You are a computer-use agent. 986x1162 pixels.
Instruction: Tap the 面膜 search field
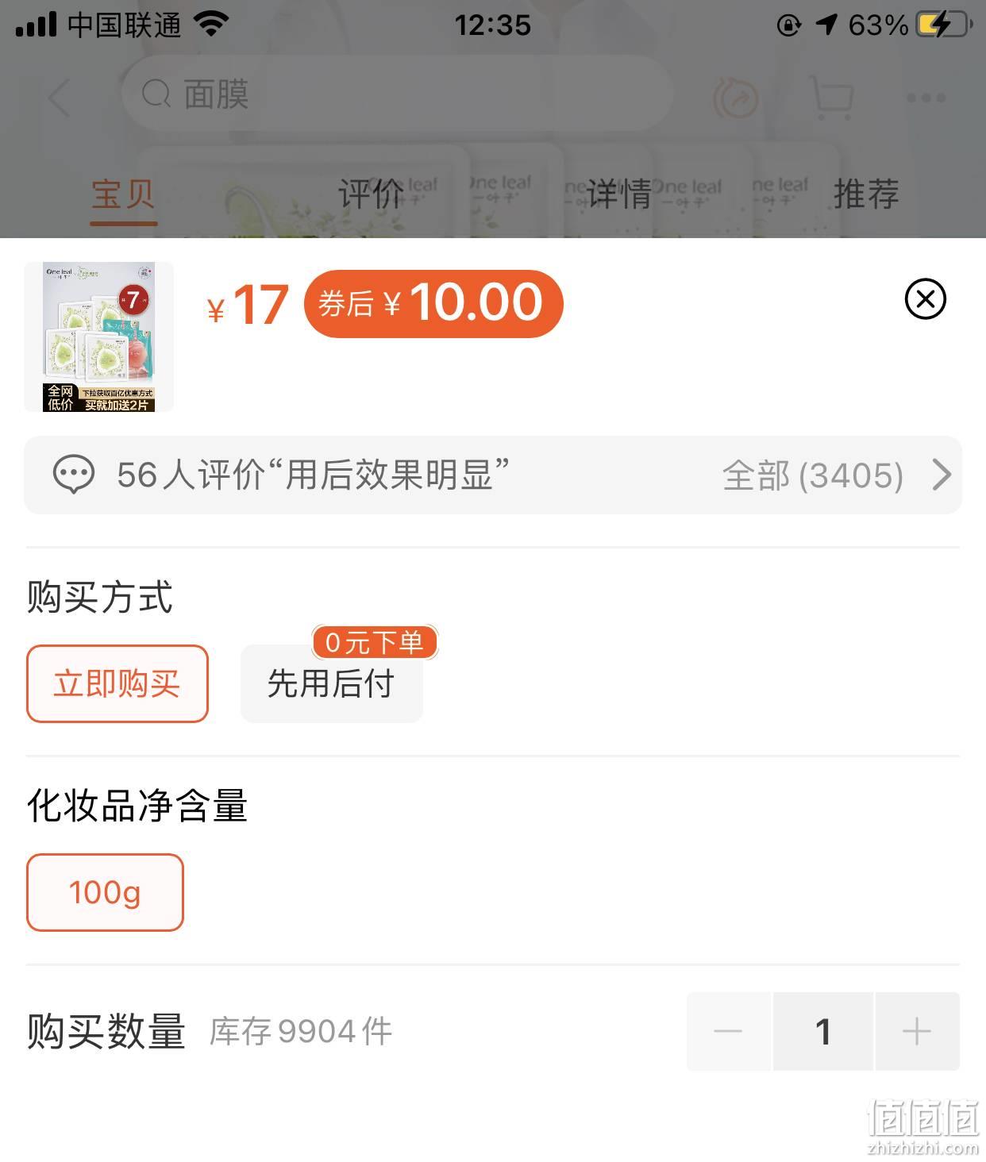397,94
